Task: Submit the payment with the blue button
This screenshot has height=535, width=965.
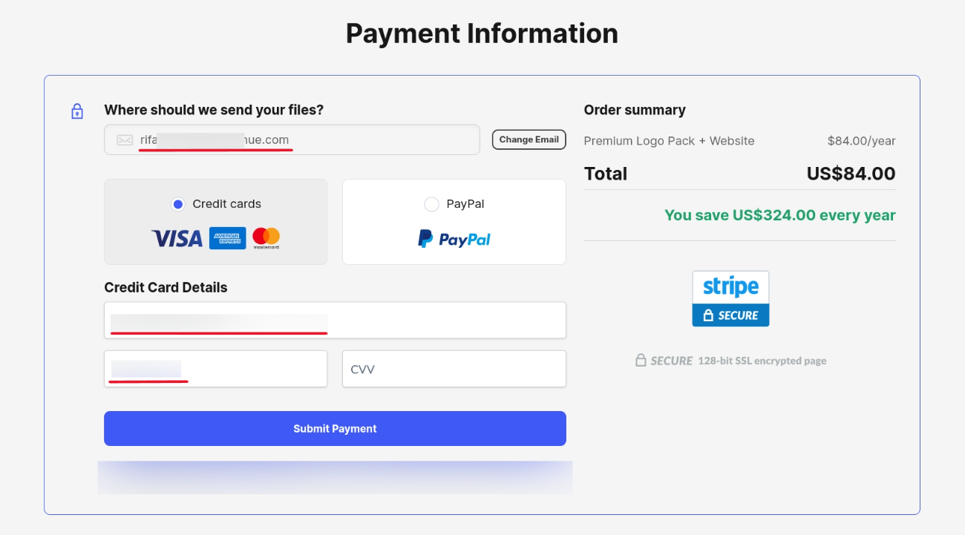Action: (335, 429)
